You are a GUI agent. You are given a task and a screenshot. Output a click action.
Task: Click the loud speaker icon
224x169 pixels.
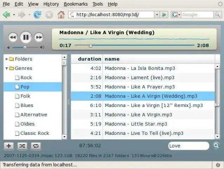coord(42,48)
